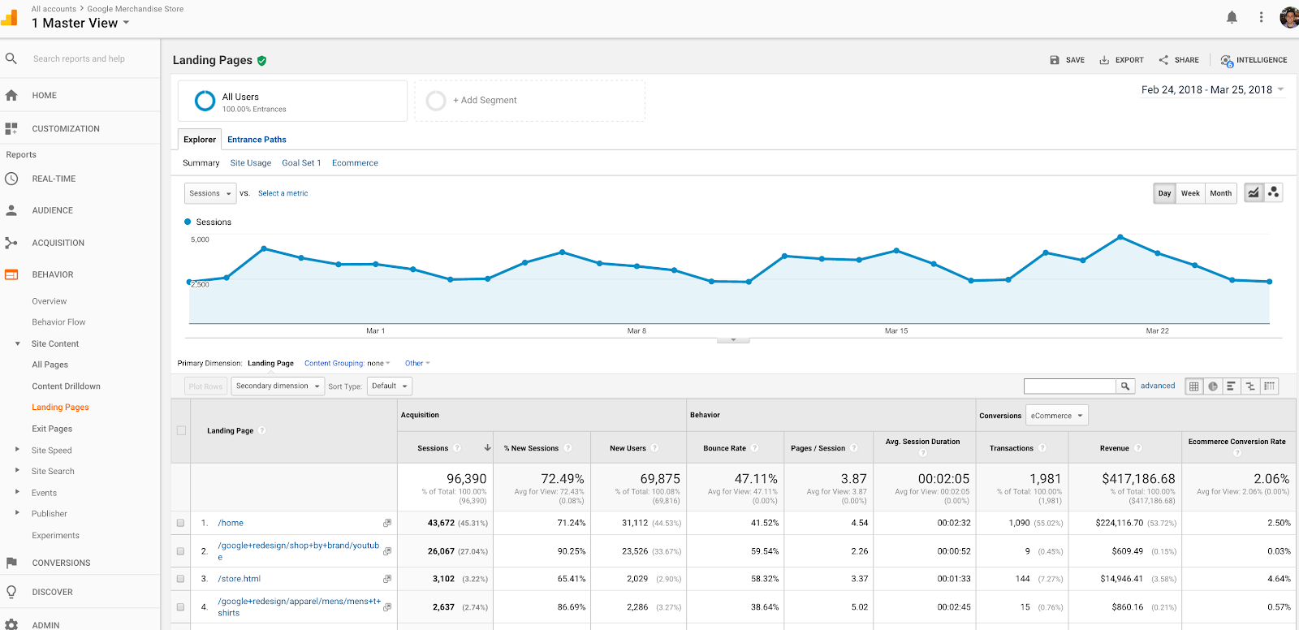The image size is (1299, 630).
Task: Select the performance bar view icon
Action: tap(1232, 386)
